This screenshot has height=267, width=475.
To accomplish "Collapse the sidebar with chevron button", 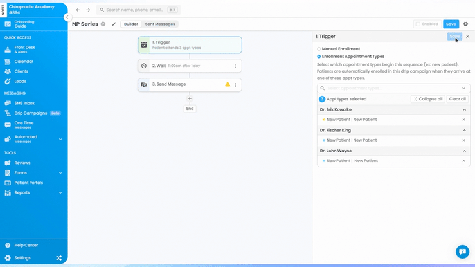I will tap(67, 17).
